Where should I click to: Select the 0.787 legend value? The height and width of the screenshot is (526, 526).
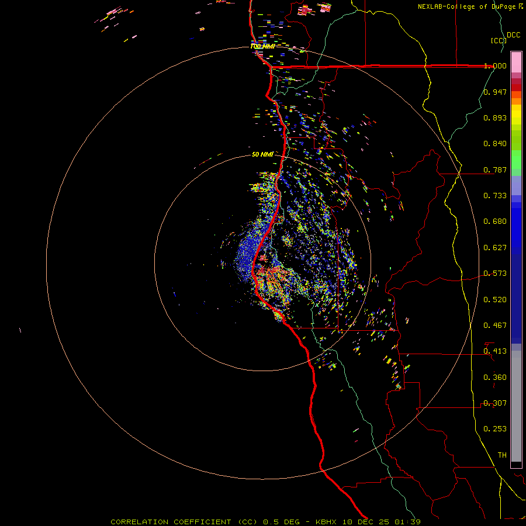[495, 169]
